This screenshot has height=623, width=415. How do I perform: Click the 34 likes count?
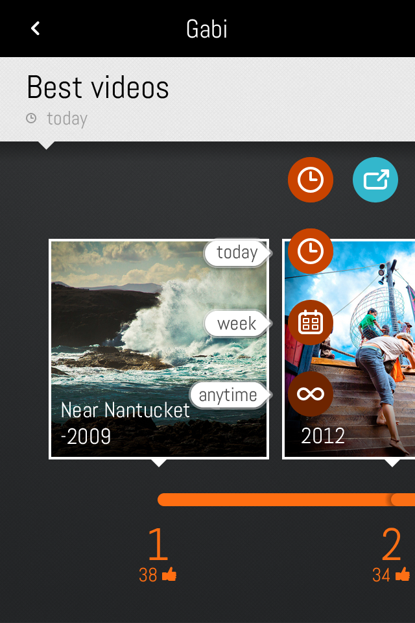381,575
